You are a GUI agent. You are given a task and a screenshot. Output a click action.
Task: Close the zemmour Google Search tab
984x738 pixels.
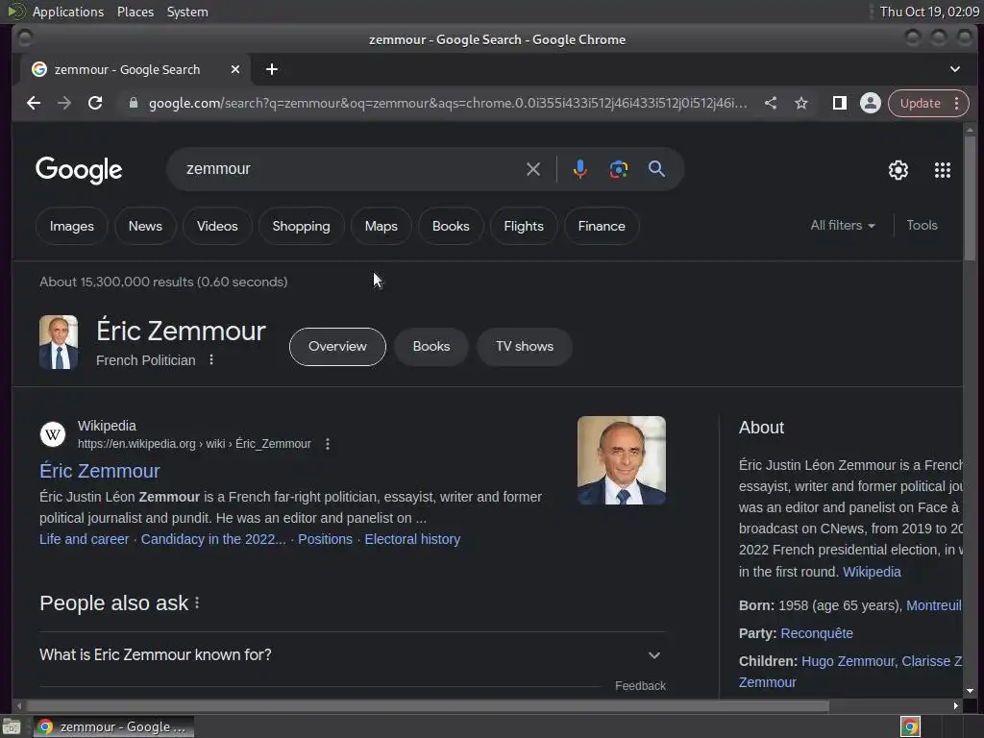[235, 69]
